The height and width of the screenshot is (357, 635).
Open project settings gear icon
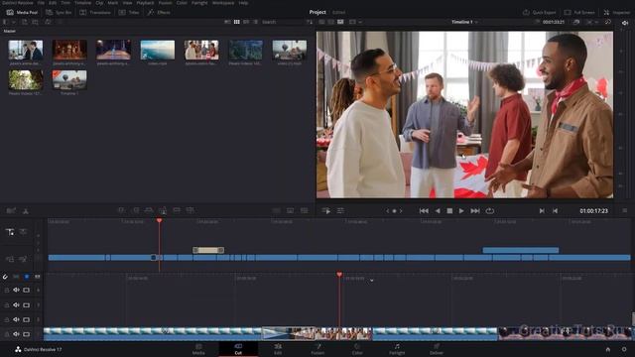pos(624,349)
